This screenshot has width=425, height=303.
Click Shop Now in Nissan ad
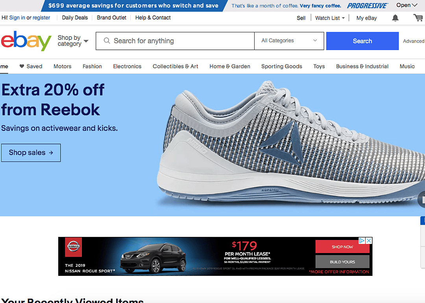[x=342, y=247]
